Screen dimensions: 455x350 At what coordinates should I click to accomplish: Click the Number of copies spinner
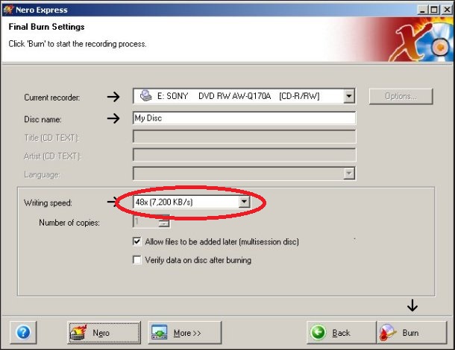(164, 222)
